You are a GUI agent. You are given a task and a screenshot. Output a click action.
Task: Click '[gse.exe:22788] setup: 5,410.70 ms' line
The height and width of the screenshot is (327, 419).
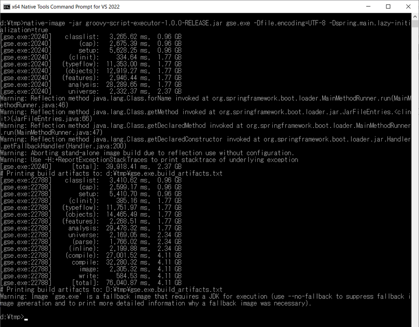(x=91, y=194)
